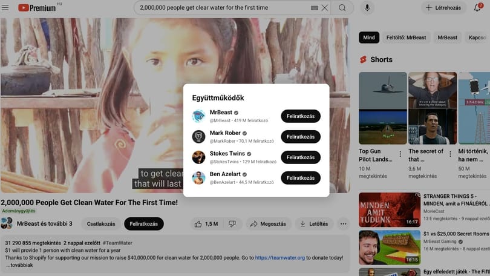This screenshot has height=276, width=490.
Task: Select the MrBeast filter chip
Action: tap(447, 38)
